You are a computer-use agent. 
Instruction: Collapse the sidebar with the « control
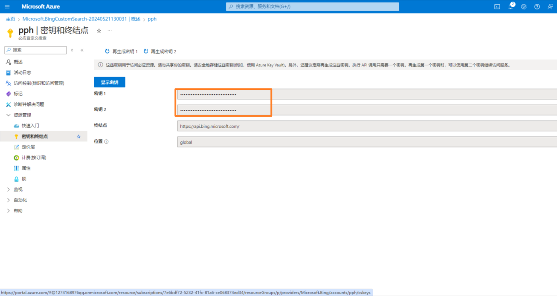(81, 50)
